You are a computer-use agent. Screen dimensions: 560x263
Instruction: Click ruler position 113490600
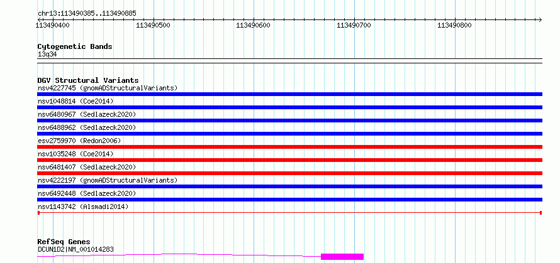[253, 25]
